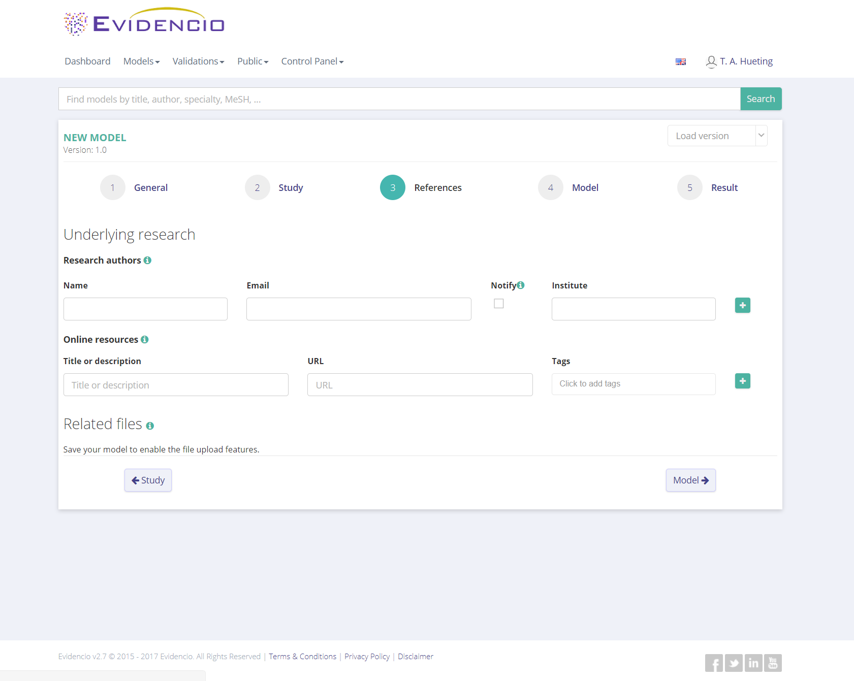Open the Dashboard menu item

pos(87,61)
